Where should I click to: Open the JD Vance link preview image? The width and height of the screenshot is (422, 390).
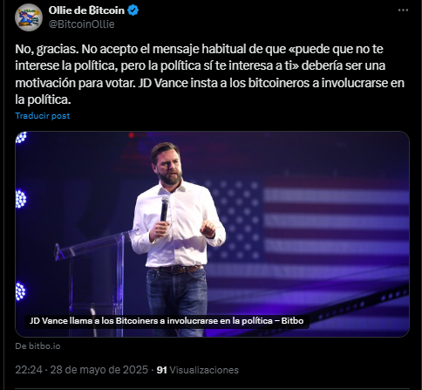pos(212,234)
